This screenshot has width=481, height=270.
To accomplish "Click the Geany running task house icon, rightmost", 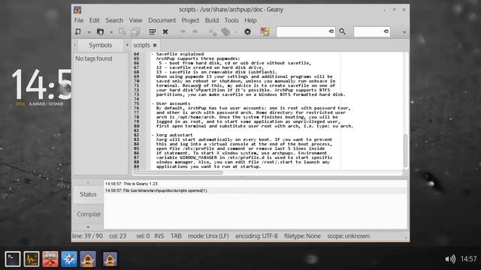I will (110, 259).
